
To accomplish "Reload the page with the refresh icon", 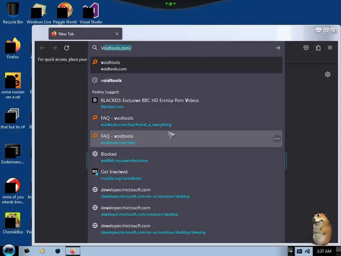I will click(x=67, y=48).
